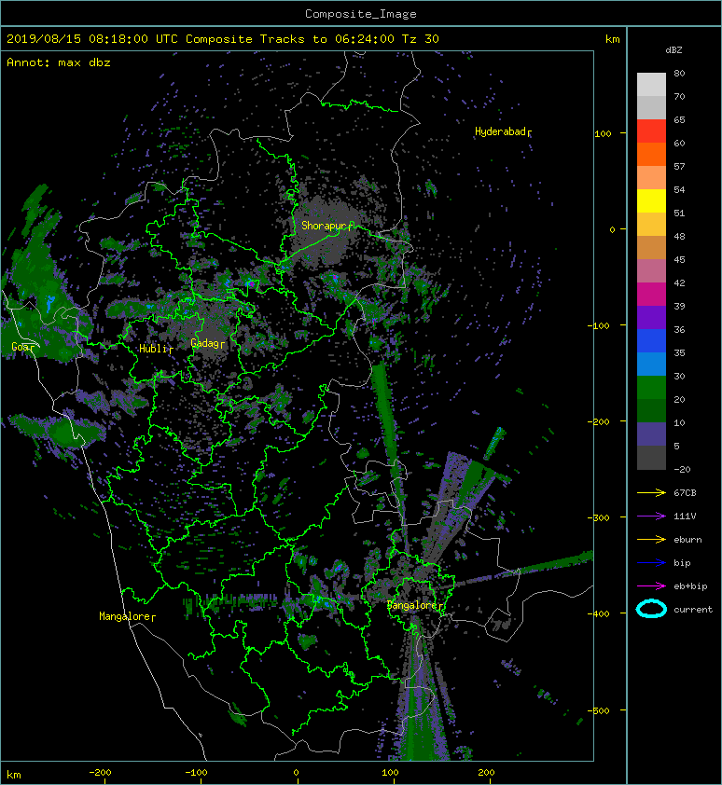The height and width of the screenshot is (785, 722).
Task: Click the -100 mark on horizontal km axis
Action: (196, 773)
